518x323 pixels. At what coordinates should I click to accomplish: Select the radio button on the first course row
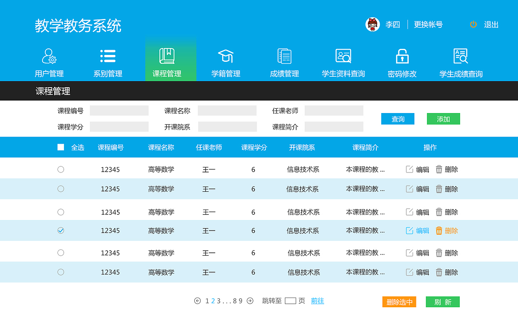tap(61, 169)
